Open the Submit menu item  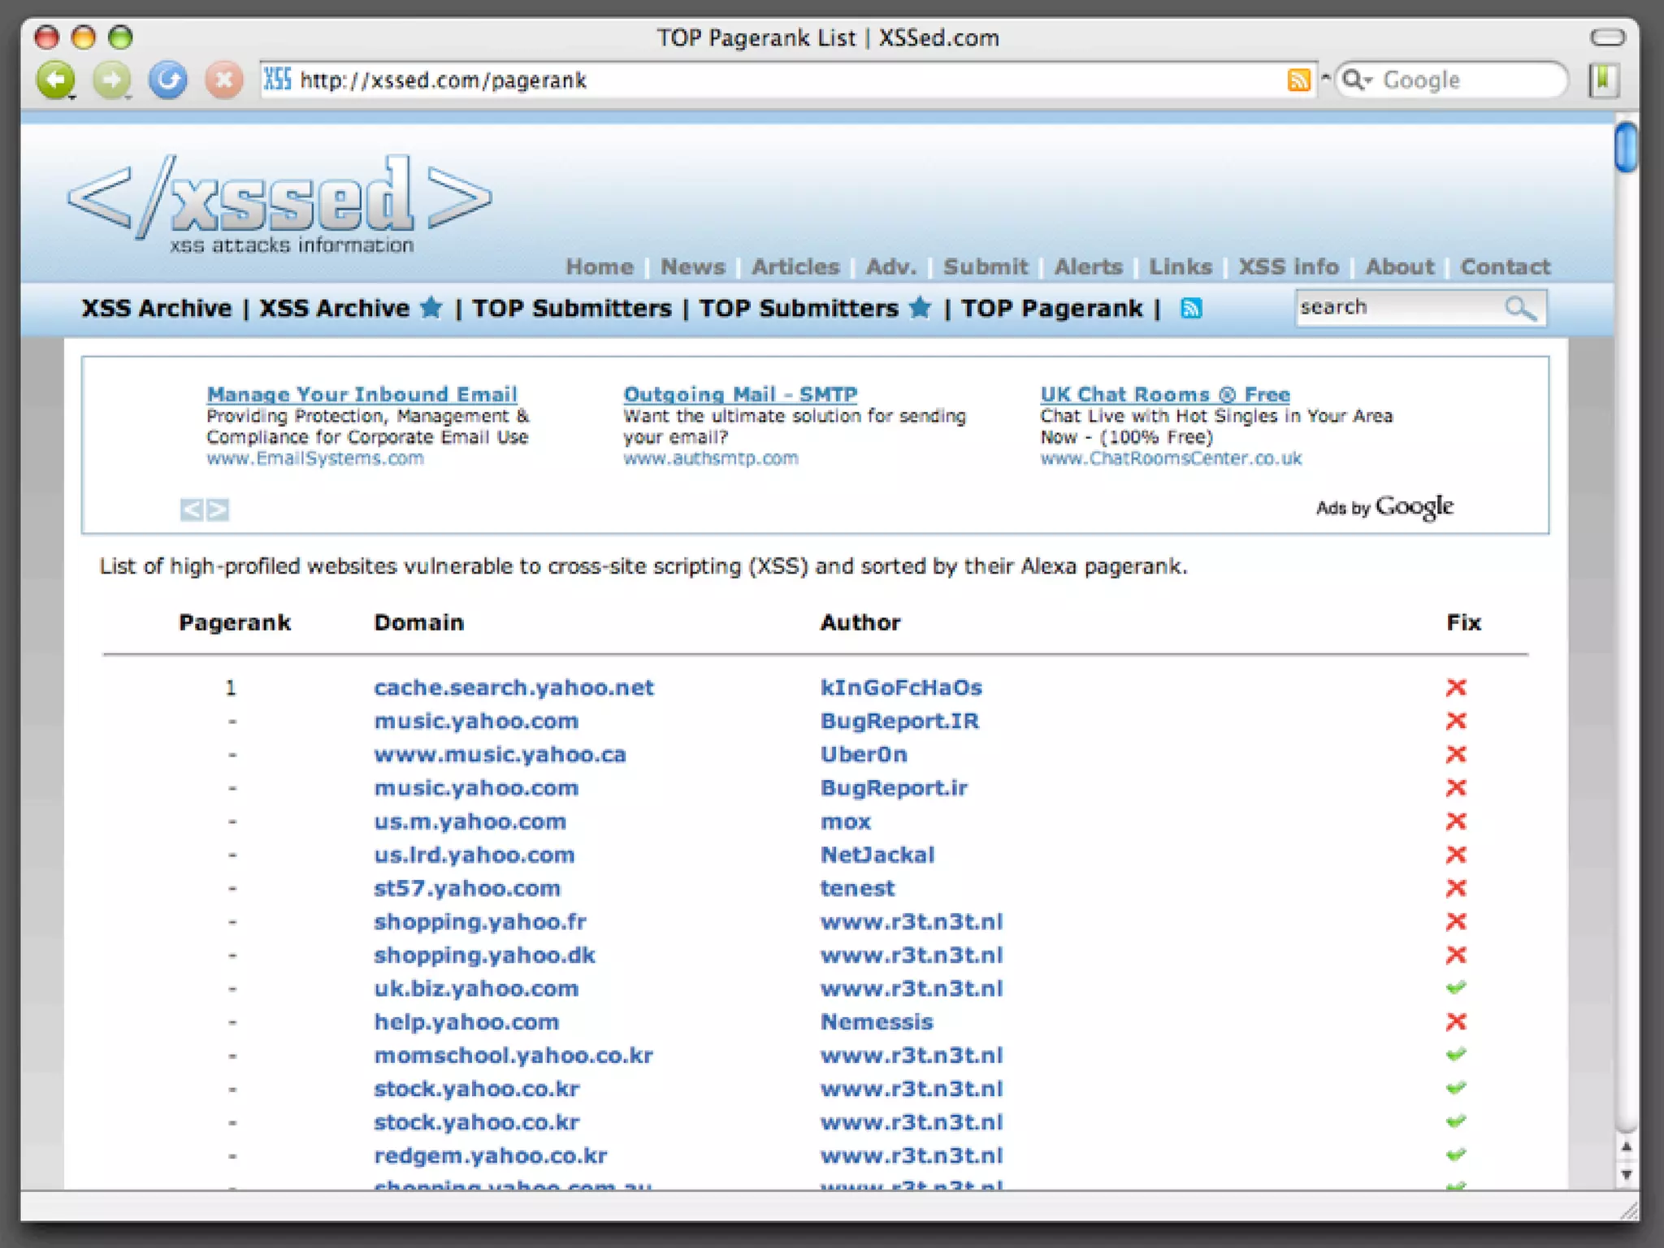pyautogui.click(x=986, y=266)
